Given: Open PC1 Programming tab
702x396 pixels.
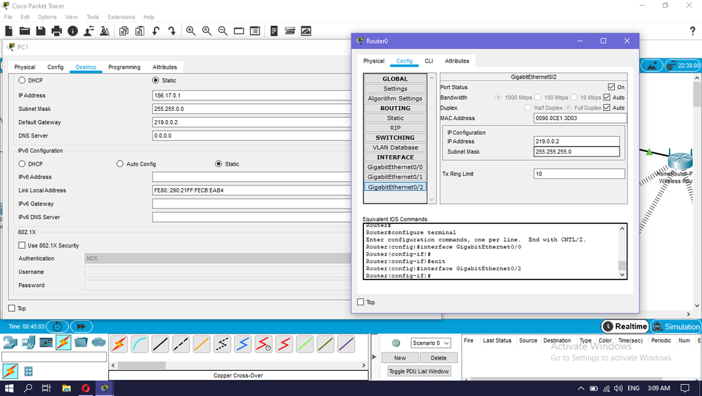Looking at the screenshot, I should click(124, 67).
